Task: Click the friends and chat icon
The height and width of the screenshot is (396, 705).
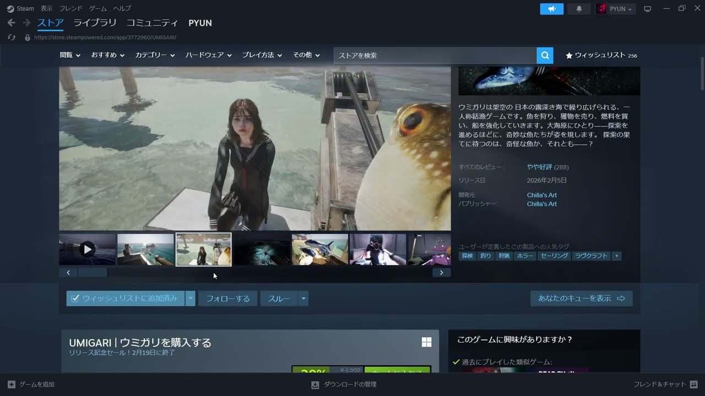Action: (x=693, y=384)
